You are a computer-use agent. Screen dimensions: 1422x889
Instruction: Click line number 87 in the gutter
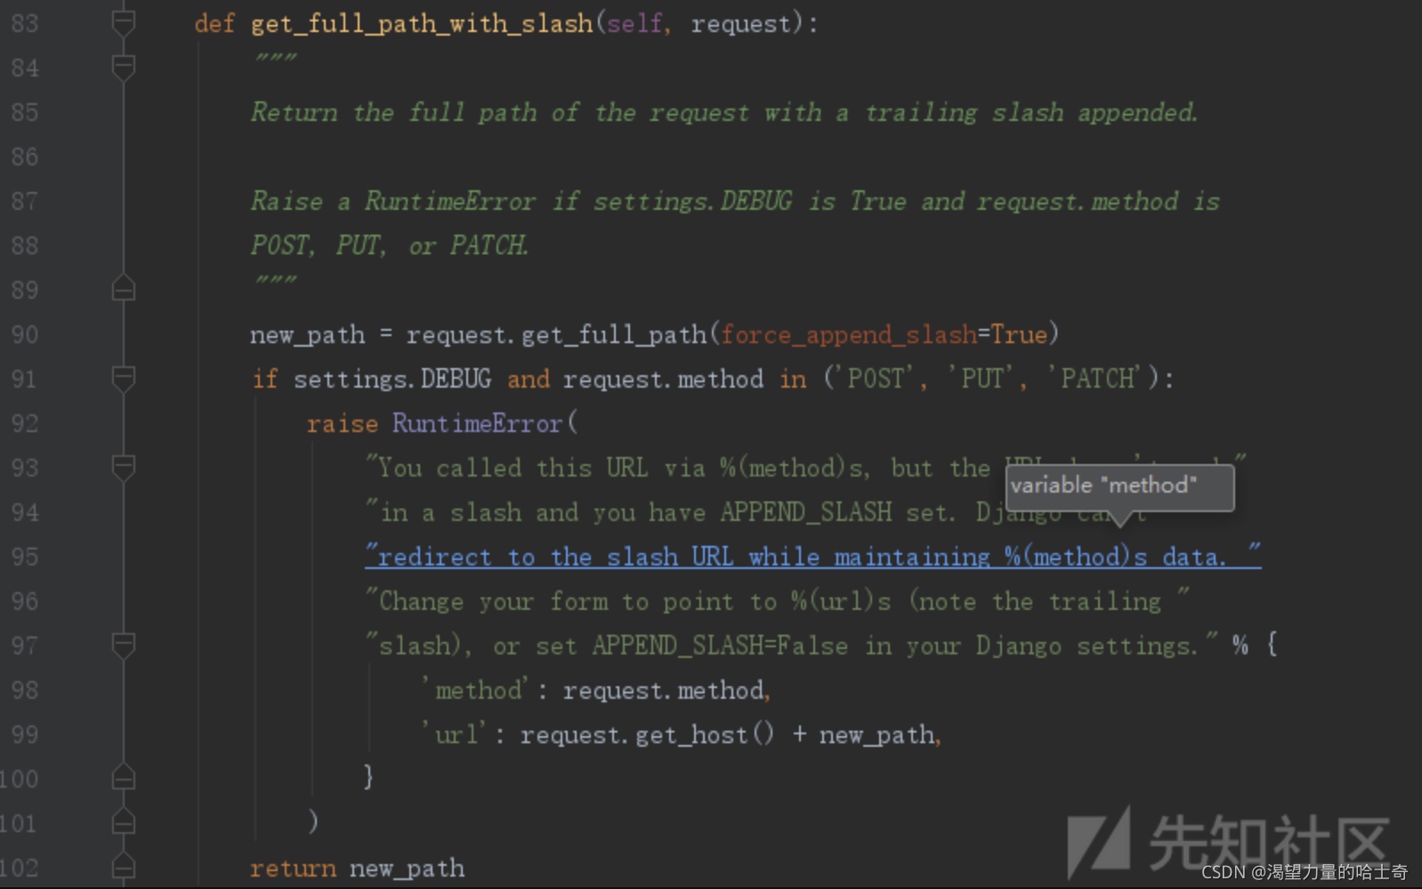click(25, 201)
